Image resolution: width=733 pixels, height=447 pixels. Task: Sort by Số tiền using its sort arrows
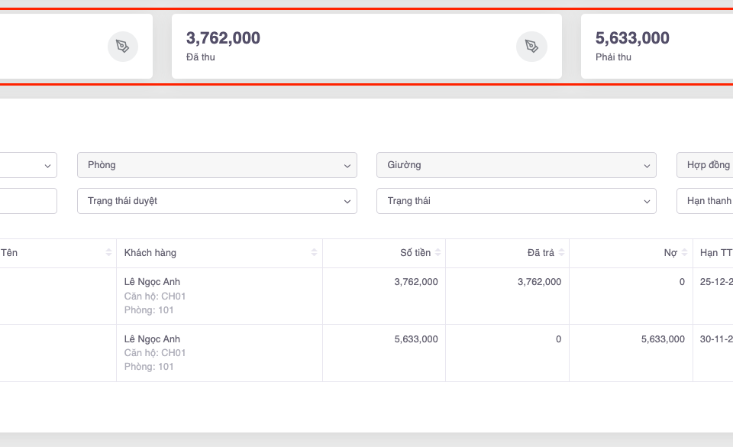tap(438, 253)
